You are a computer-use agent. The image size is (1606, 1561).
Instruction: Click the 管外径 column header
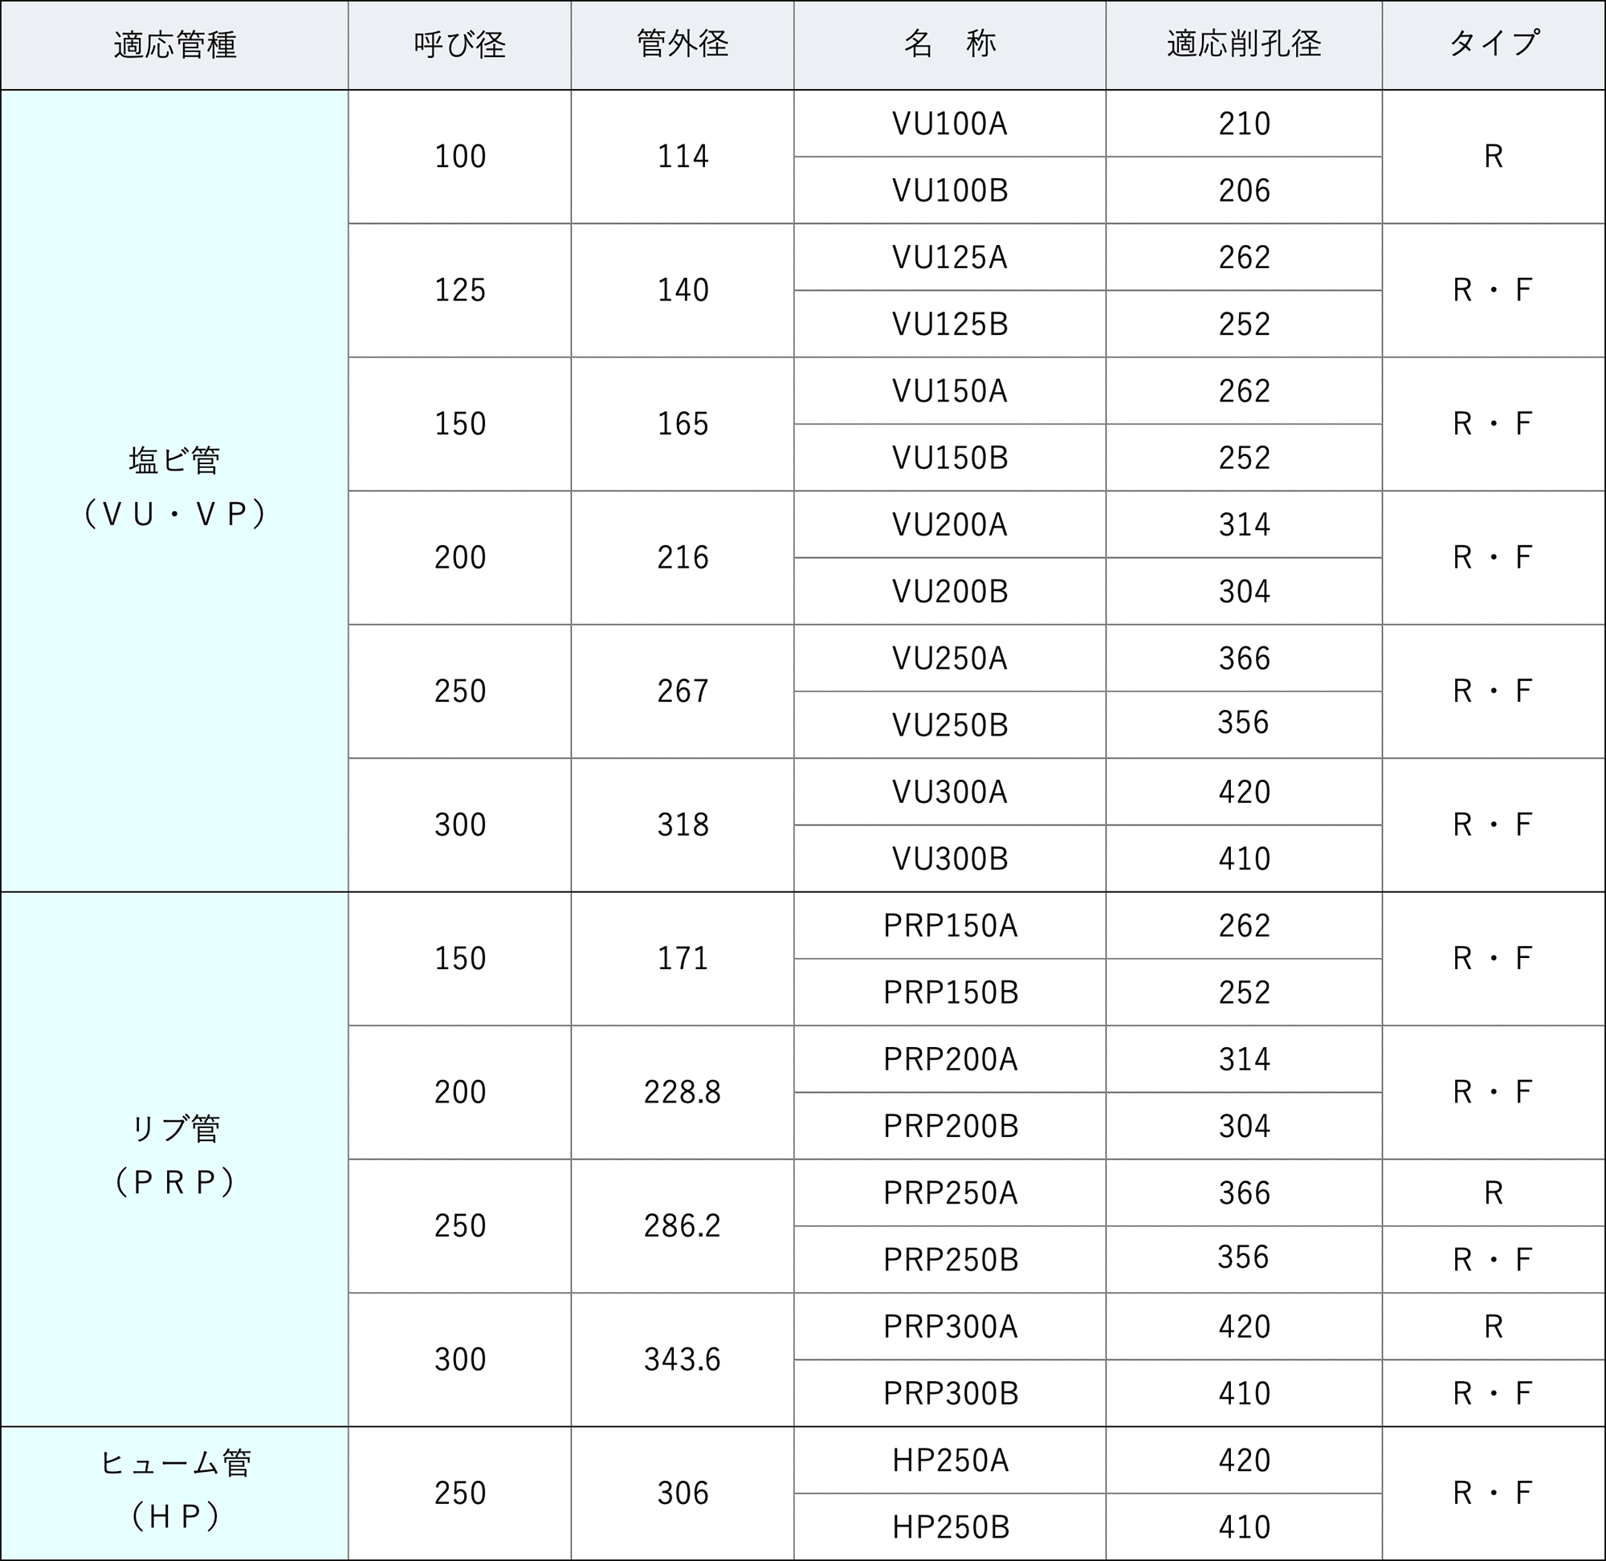683,45
